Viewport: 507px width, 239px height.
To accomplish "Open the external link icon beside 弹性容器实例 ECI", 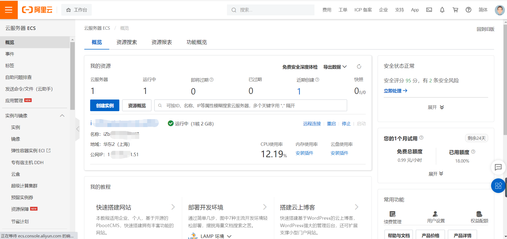I will coord(49,150).
